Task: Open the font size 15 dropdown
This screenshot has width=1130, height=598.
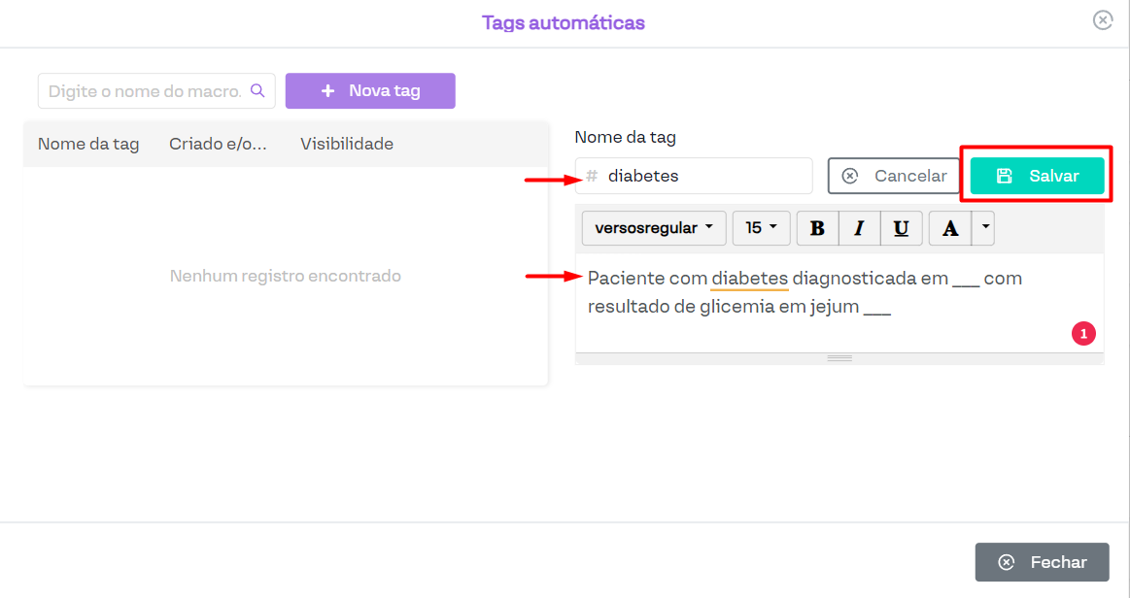Action: [761, 228]
